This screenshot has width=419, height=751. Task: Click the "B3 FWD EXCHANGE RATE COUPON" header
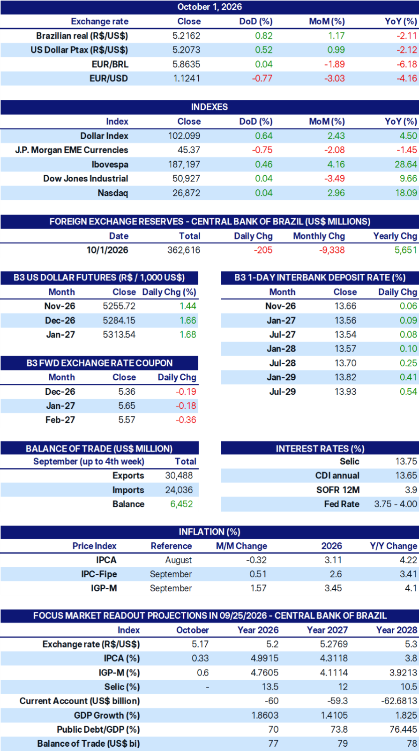[x=99, y=363]
